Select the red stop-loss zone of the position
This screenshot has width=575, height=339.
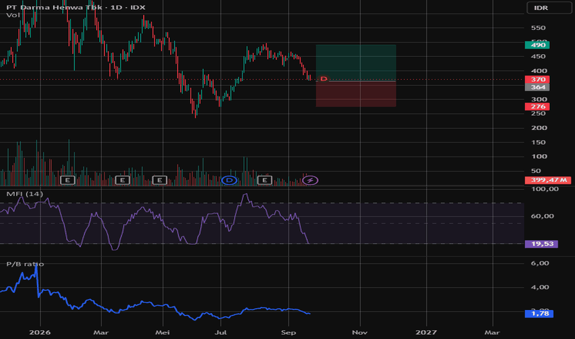click(356, 94)
